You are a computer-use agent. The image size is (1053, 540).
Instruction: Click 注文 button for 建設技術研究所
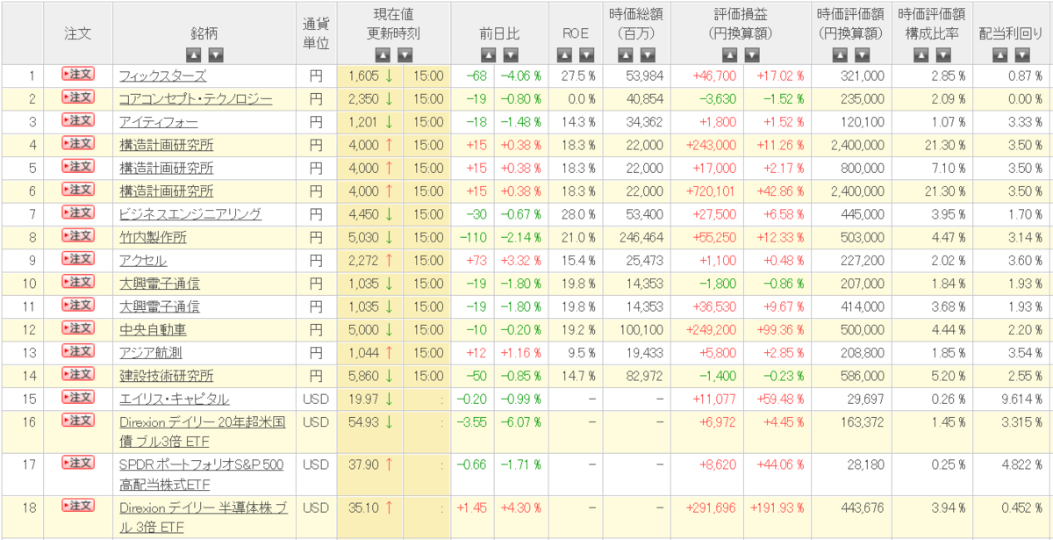coord(77,373)
